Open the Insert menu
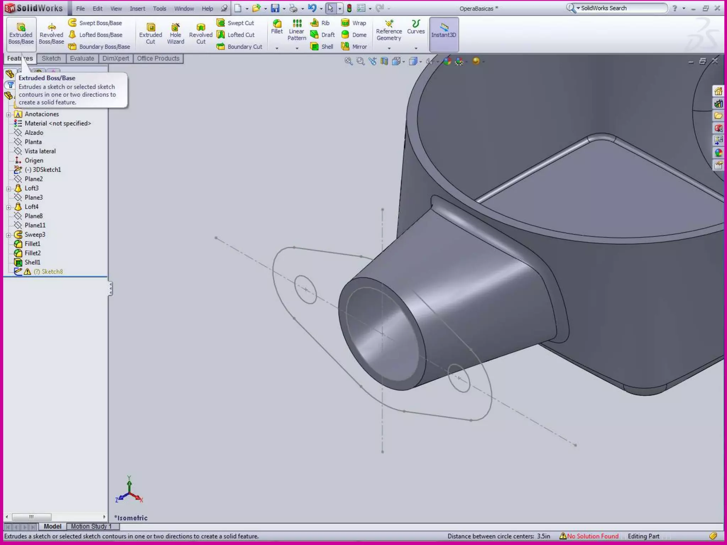Image resolution: width=727 pixels, height=545 pixels. click(x=137, y=9)
